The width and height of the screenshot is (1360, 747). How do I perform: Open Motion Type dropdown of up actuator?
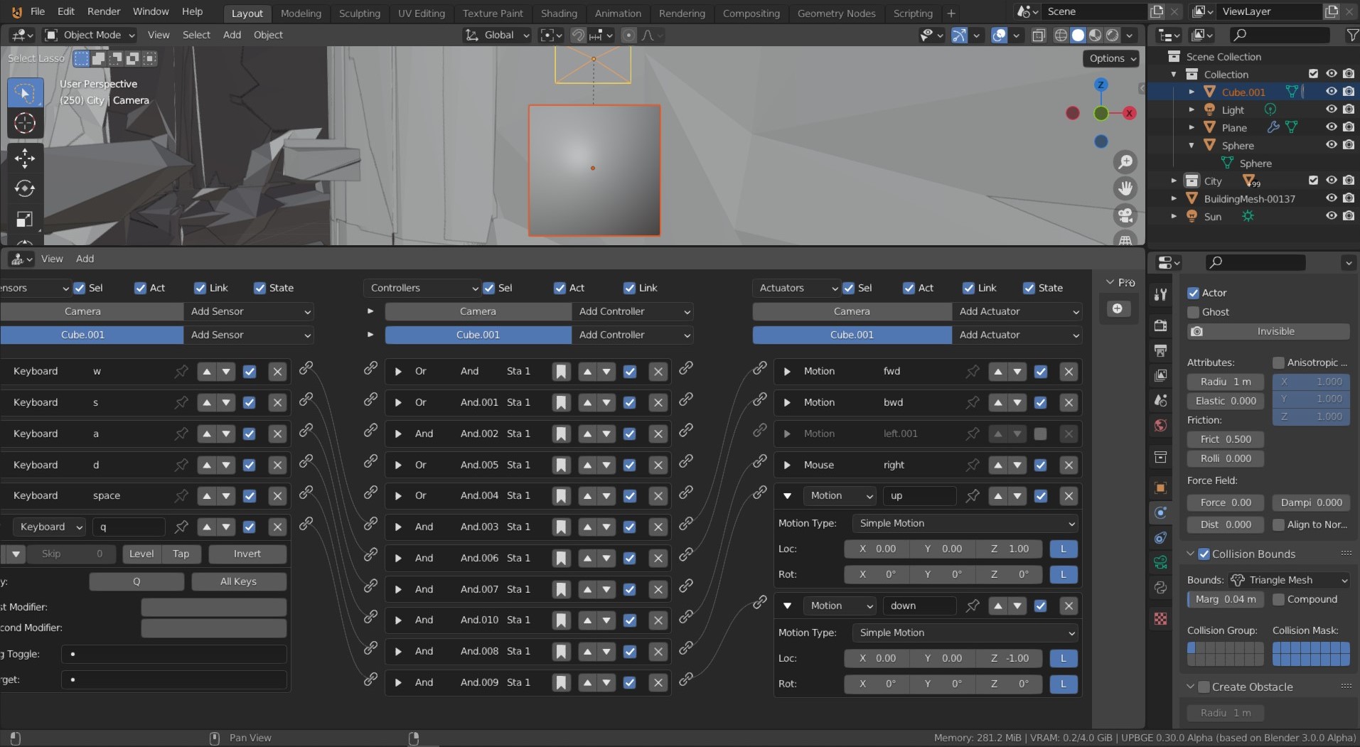tap(965, 523)
